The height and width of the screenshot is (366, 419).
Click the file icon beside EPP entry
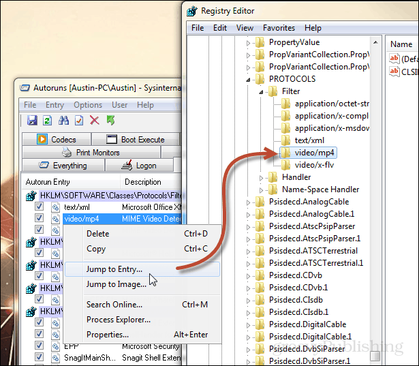click(x=55, y=346)
